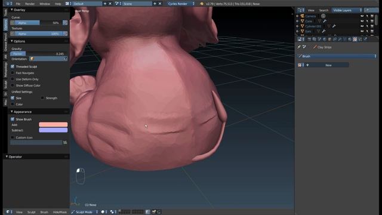Delete the current scene with X icon
382x215 pixels.
(x=160, y=4)
